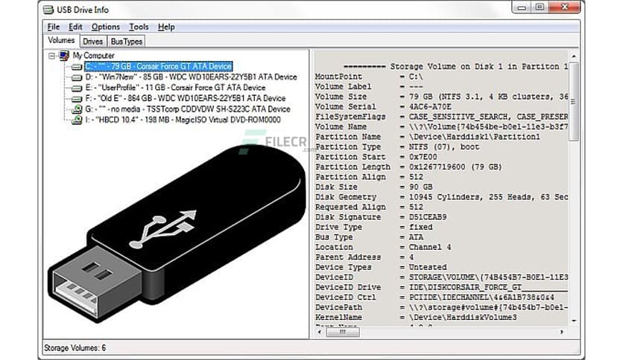Click the info panel scroll down arrow

(573, 321)
